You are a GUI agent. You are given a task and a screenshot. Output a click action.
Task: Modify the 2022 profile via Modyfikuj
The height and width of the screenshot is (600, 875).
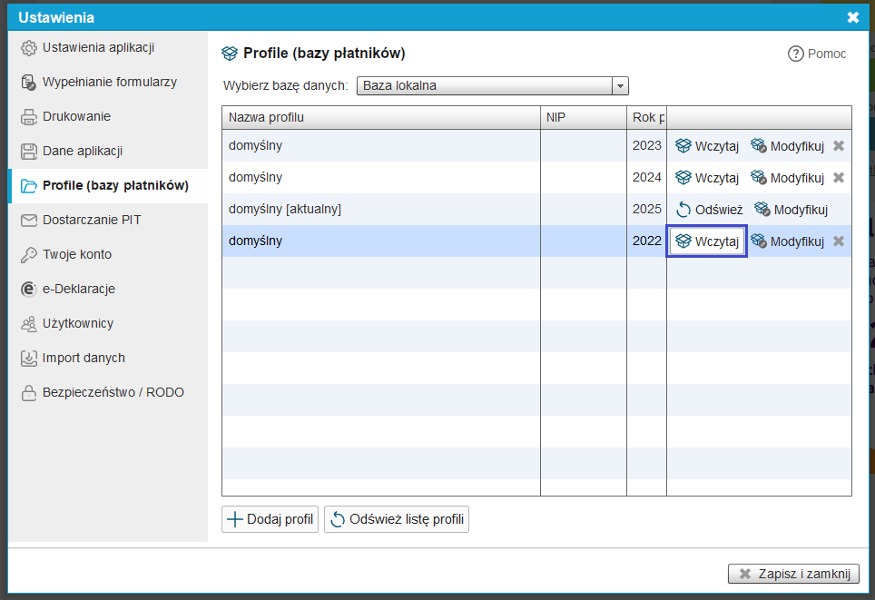click(x=787, y=241)
